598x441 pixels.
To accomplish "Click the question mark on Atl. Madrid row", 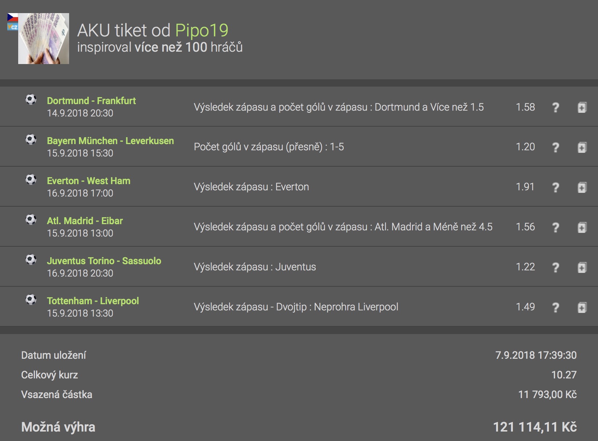I will pyautogui.click(x=555, y=227).
